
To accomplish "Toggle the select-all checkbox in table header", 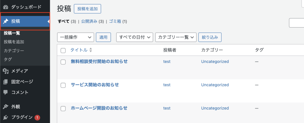I will coord(63,51).
